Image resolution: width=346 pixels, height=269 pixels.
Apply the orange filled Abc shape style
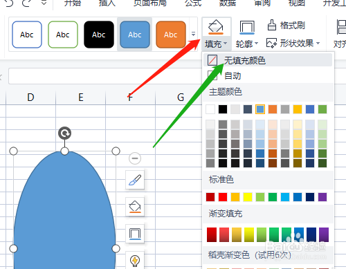(171, 35)
